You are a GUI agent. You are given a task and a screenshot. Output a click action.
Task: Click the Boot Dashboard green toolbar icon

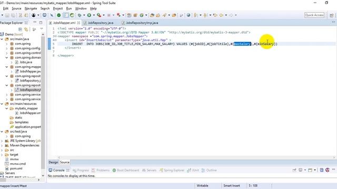[x=58, y=15]
